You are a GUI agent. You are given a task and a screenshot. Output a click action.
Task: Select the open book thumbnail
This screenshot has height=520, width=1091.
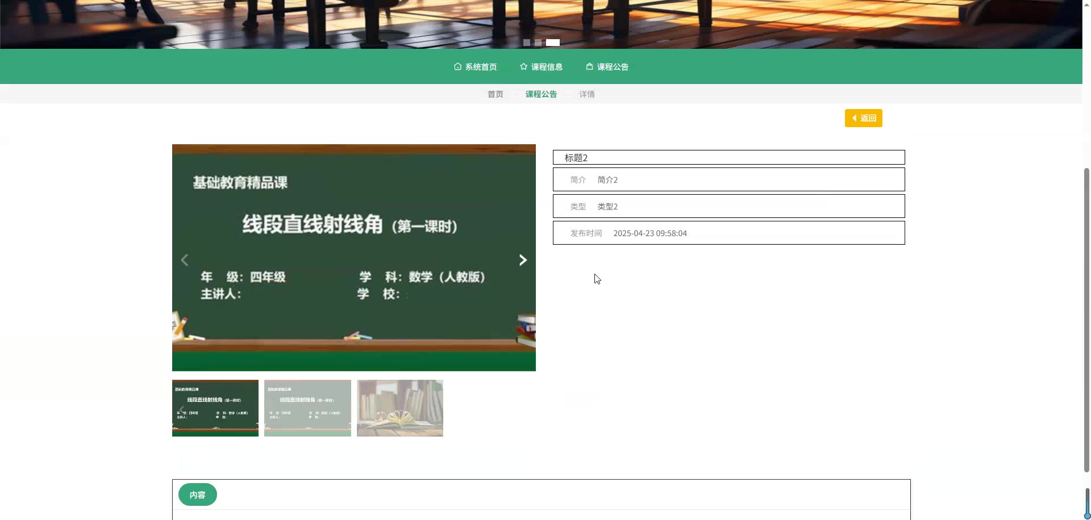tap(400, 408)
